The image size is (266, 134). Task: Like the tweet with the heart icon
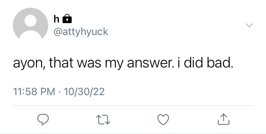[x=163, y=120]
